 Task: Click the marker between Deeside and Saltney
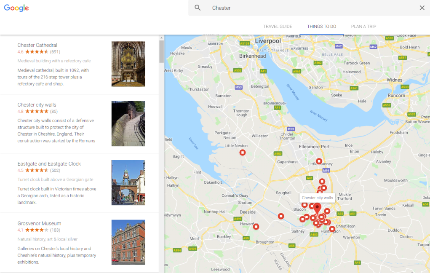(x=281, y=216)
